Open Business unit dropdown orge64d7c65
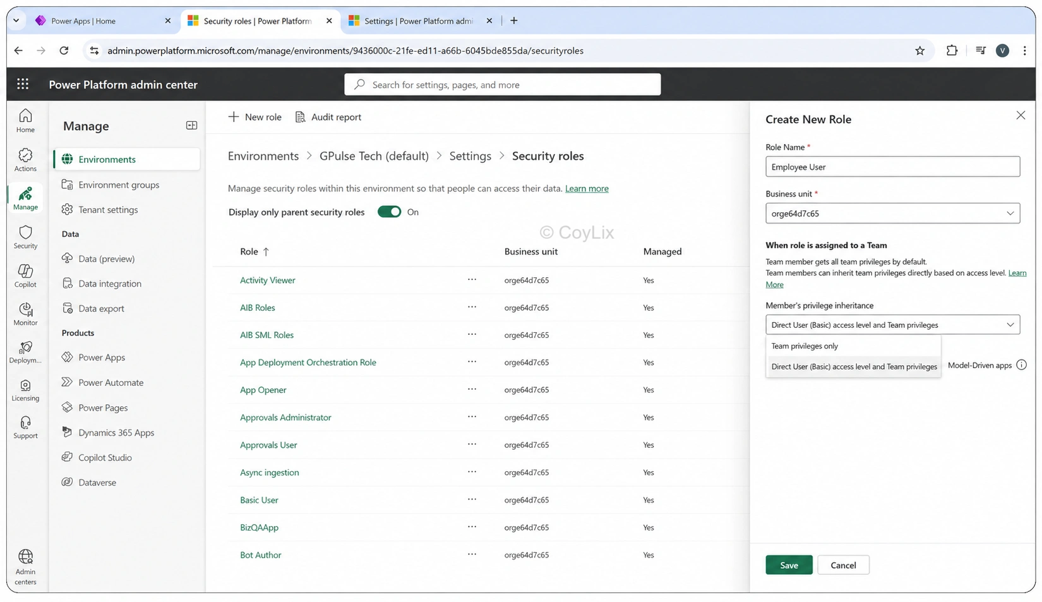Viewport: 1042px width, 602px height. 892,214
